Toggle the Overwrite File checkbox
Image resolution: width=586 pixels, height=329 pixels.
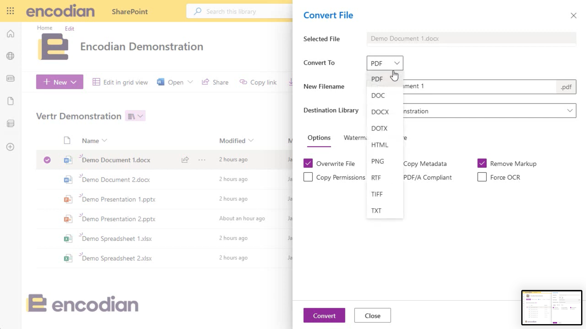(x=308, y=163)
